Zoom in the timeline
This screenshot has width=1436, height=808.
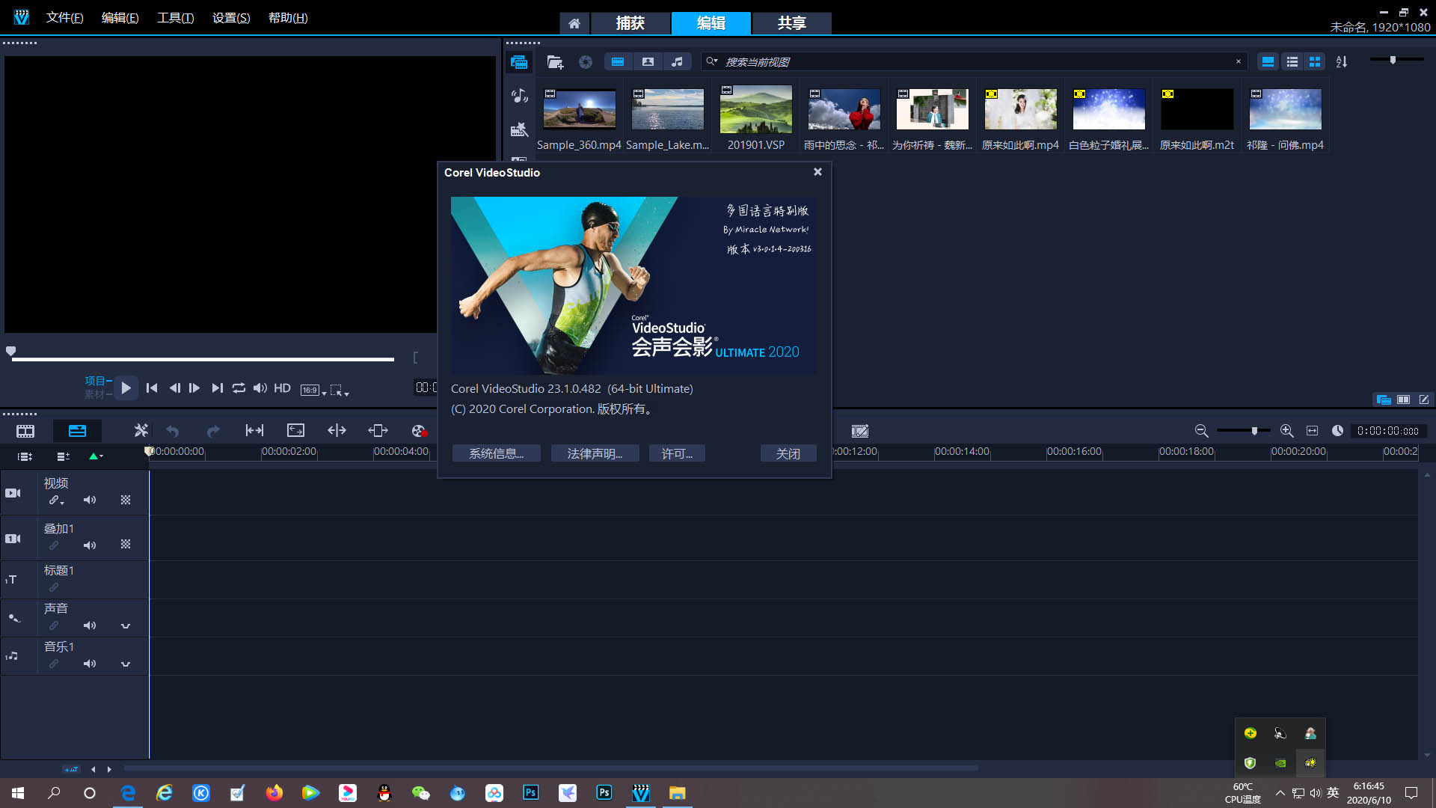point(1286,431)
